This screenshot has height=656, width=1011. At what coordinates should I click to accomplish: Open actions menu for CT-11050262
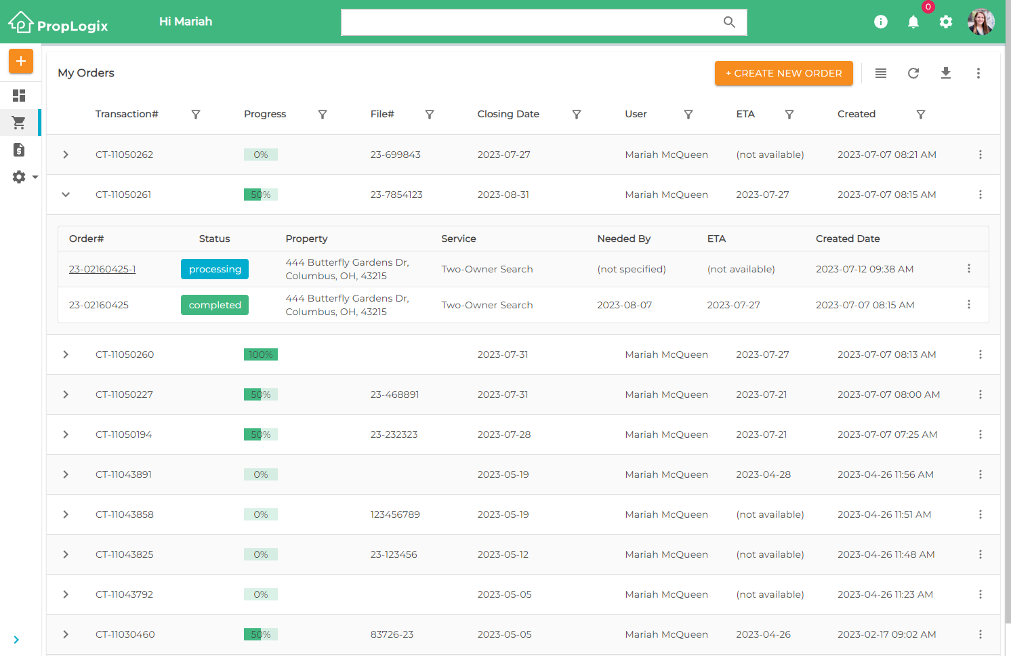(x=981, y=155)
